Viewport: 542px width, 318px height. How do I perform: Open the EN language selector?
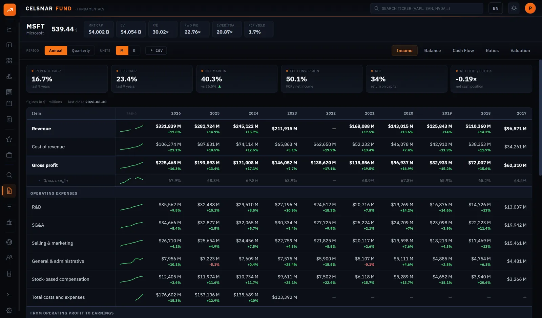coord(496,8)
